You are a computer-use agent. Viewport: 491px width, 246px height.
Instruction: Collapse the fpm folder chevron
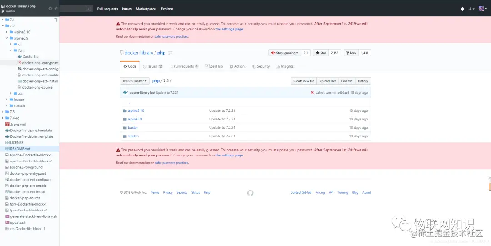coord(11,50)
